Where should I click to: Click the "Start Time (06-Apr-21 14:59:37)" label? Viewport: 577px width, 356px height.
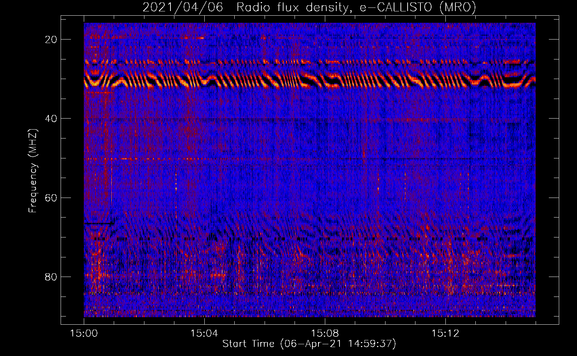[309, 344]
